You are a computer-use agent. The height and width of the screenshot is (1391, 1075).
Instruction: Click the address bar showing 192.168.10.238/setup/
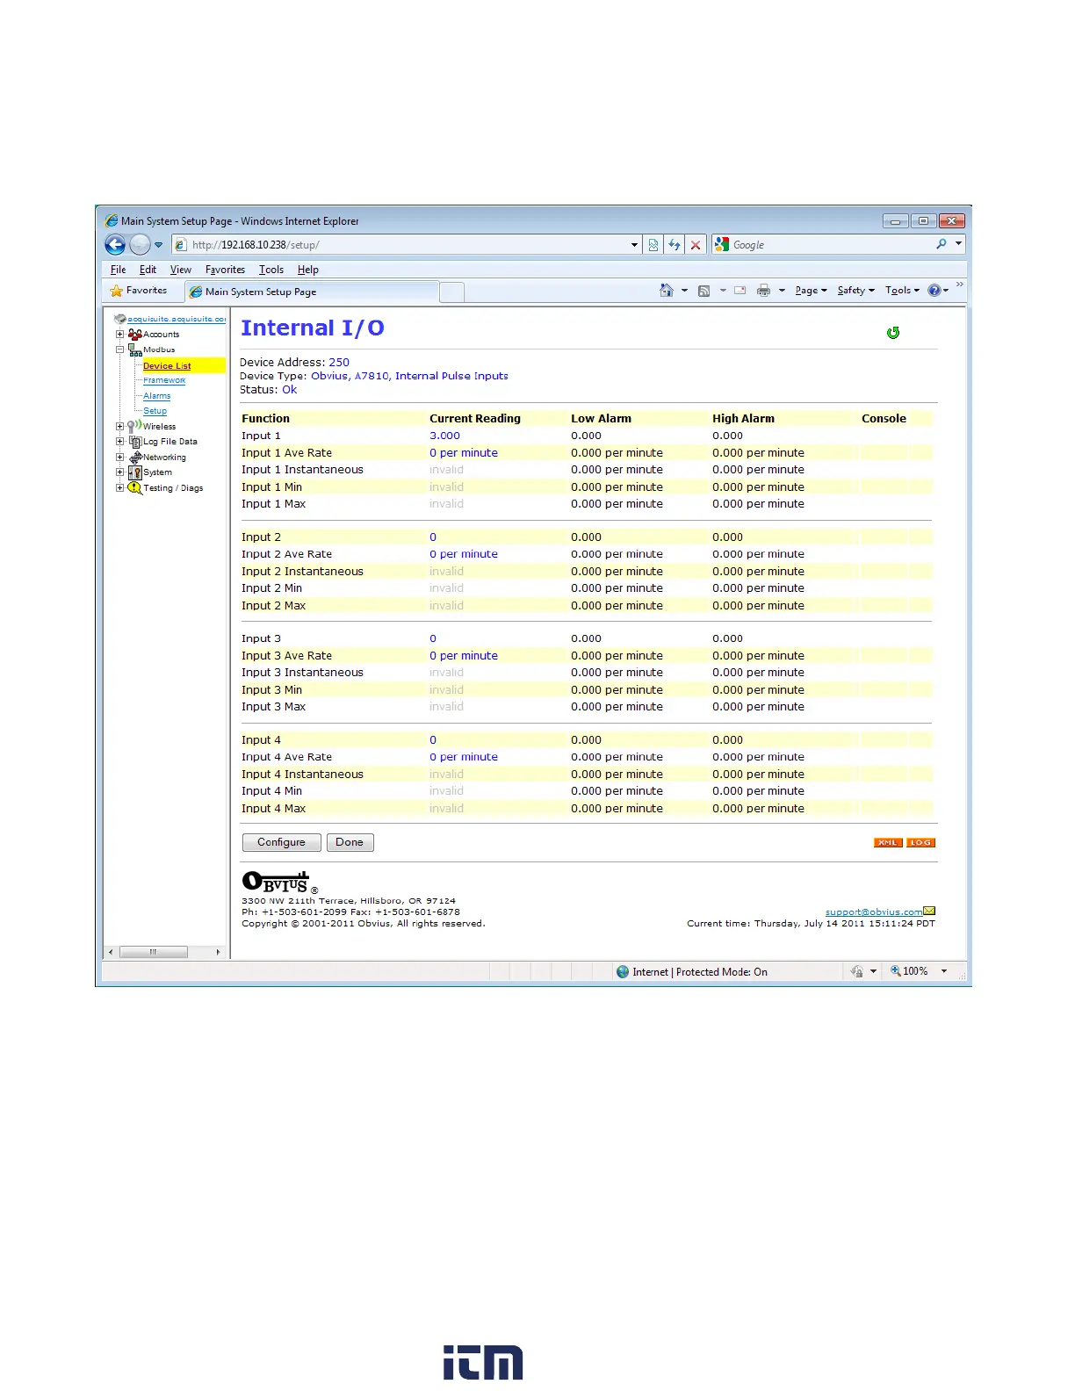(402, 245)
